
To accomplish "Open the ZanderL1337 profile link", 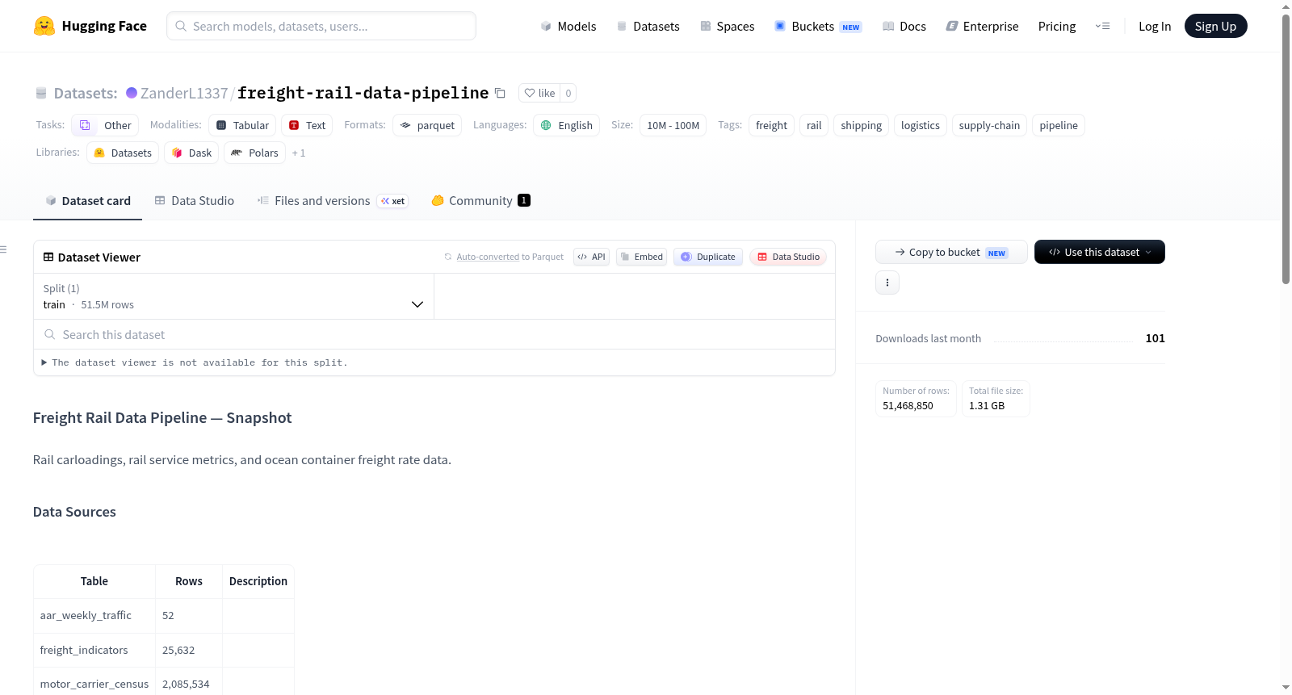I will tap(184, 93).
